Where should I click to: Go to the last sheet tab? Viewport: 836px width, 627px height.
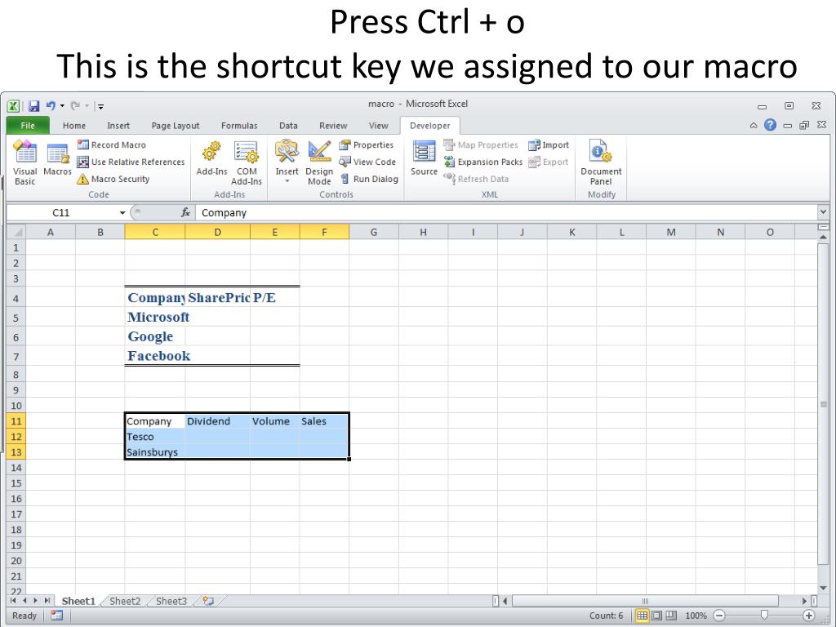(47, 600)
